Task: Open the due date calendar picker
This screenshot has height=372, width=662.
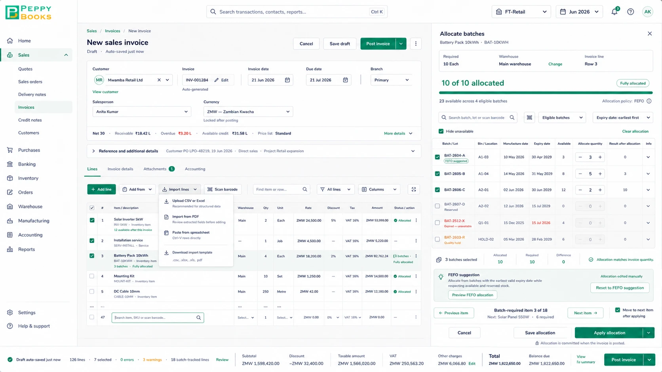Action: click(345, 80)
